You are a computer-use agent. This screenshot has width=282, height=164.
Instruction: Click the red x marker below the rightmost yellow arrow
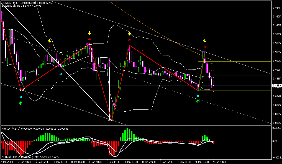coord(205,47)
